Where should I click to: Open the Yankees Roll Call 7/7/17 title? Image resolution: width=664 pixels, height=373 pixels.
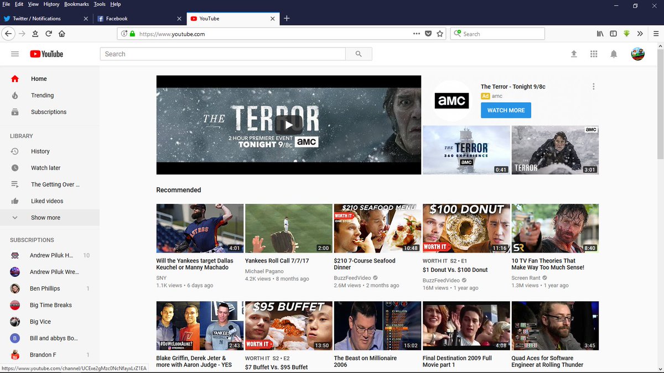coord(277,261)
